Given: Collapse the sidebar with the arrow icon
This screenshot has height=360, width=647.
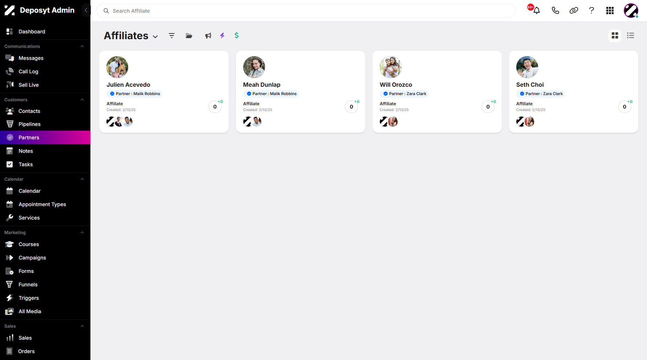Looking at the screenshot, I should pyautogui.click(x=86, y=10).
